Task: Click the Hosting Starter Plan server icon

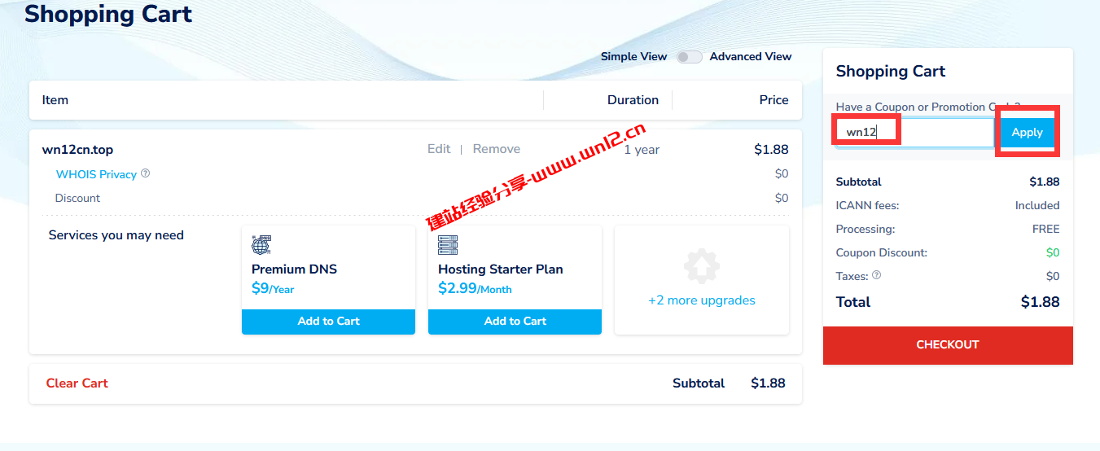Action: (x=448, y=244)
